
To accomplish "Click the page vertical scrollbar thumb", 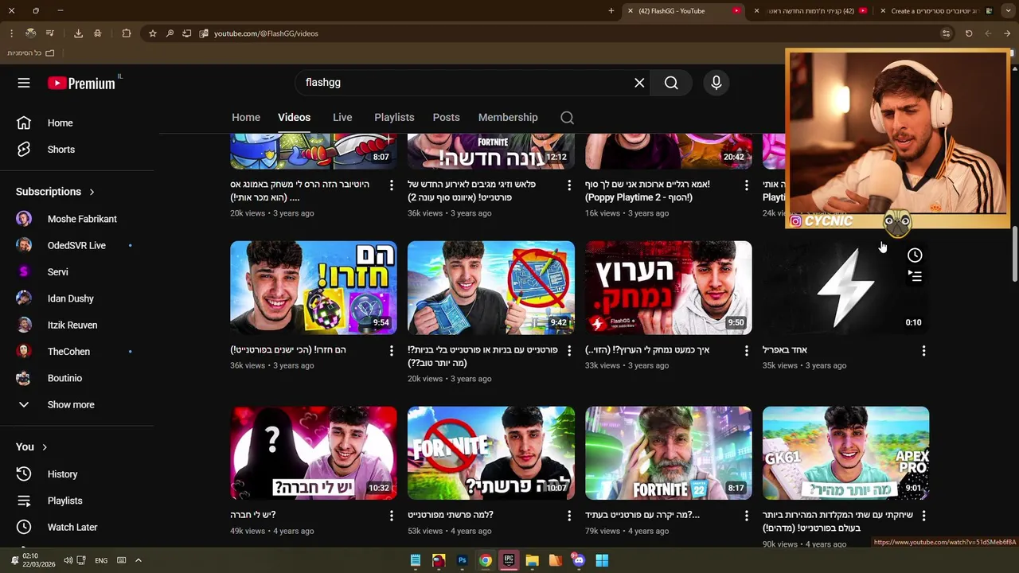I will [x=1014, y=253].
